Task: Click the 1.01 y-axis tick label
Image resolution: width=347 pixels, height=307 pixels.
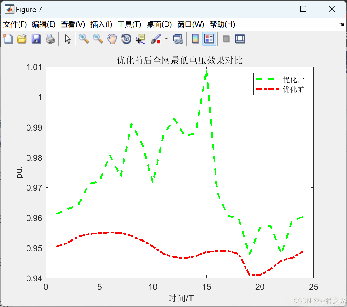Action: pyautogui.click(x=34, y=67)
